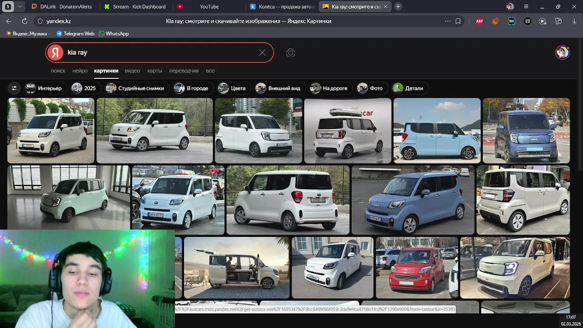Bookmark this page icon in address bar
Viewport: 583px width, 328px height.
[x=458, y=21]
